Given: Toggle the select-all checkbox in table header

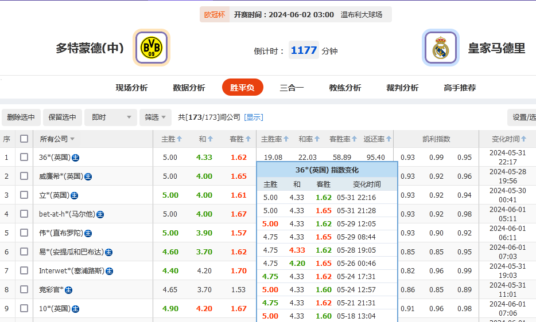Looking at the screenshot, I should (24, 139).
